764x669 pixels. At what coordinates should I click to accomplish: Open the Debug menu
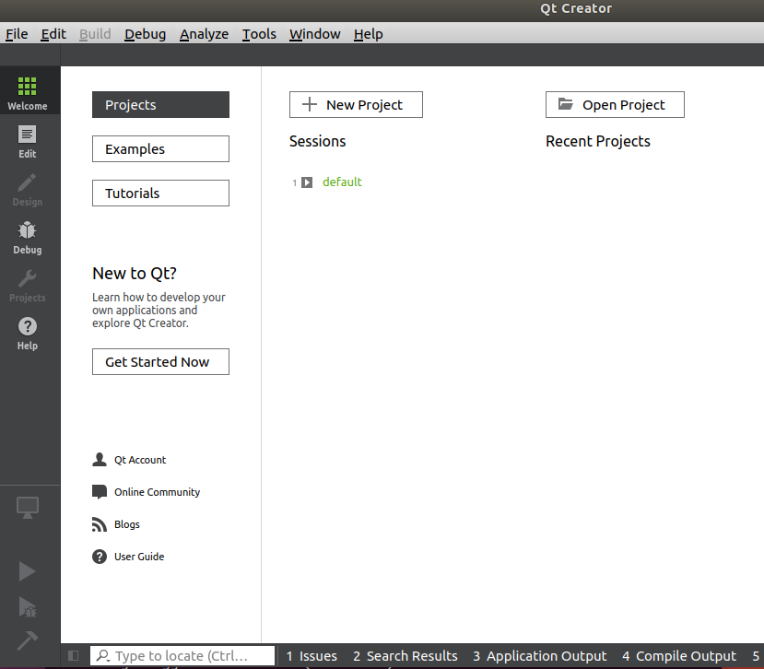(x=146, y=34)
